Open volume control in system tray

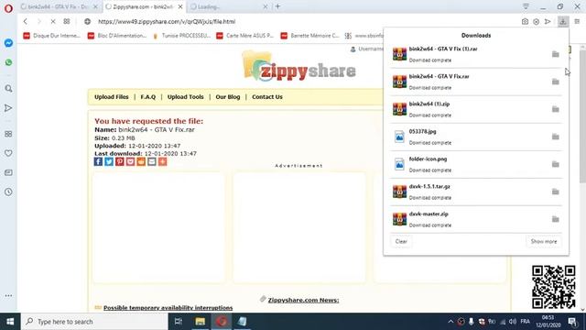pos(513,322)
